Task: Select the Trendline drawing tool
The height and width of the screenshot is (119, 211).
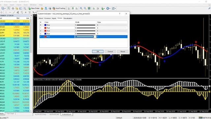Action: tap(14, 12)
